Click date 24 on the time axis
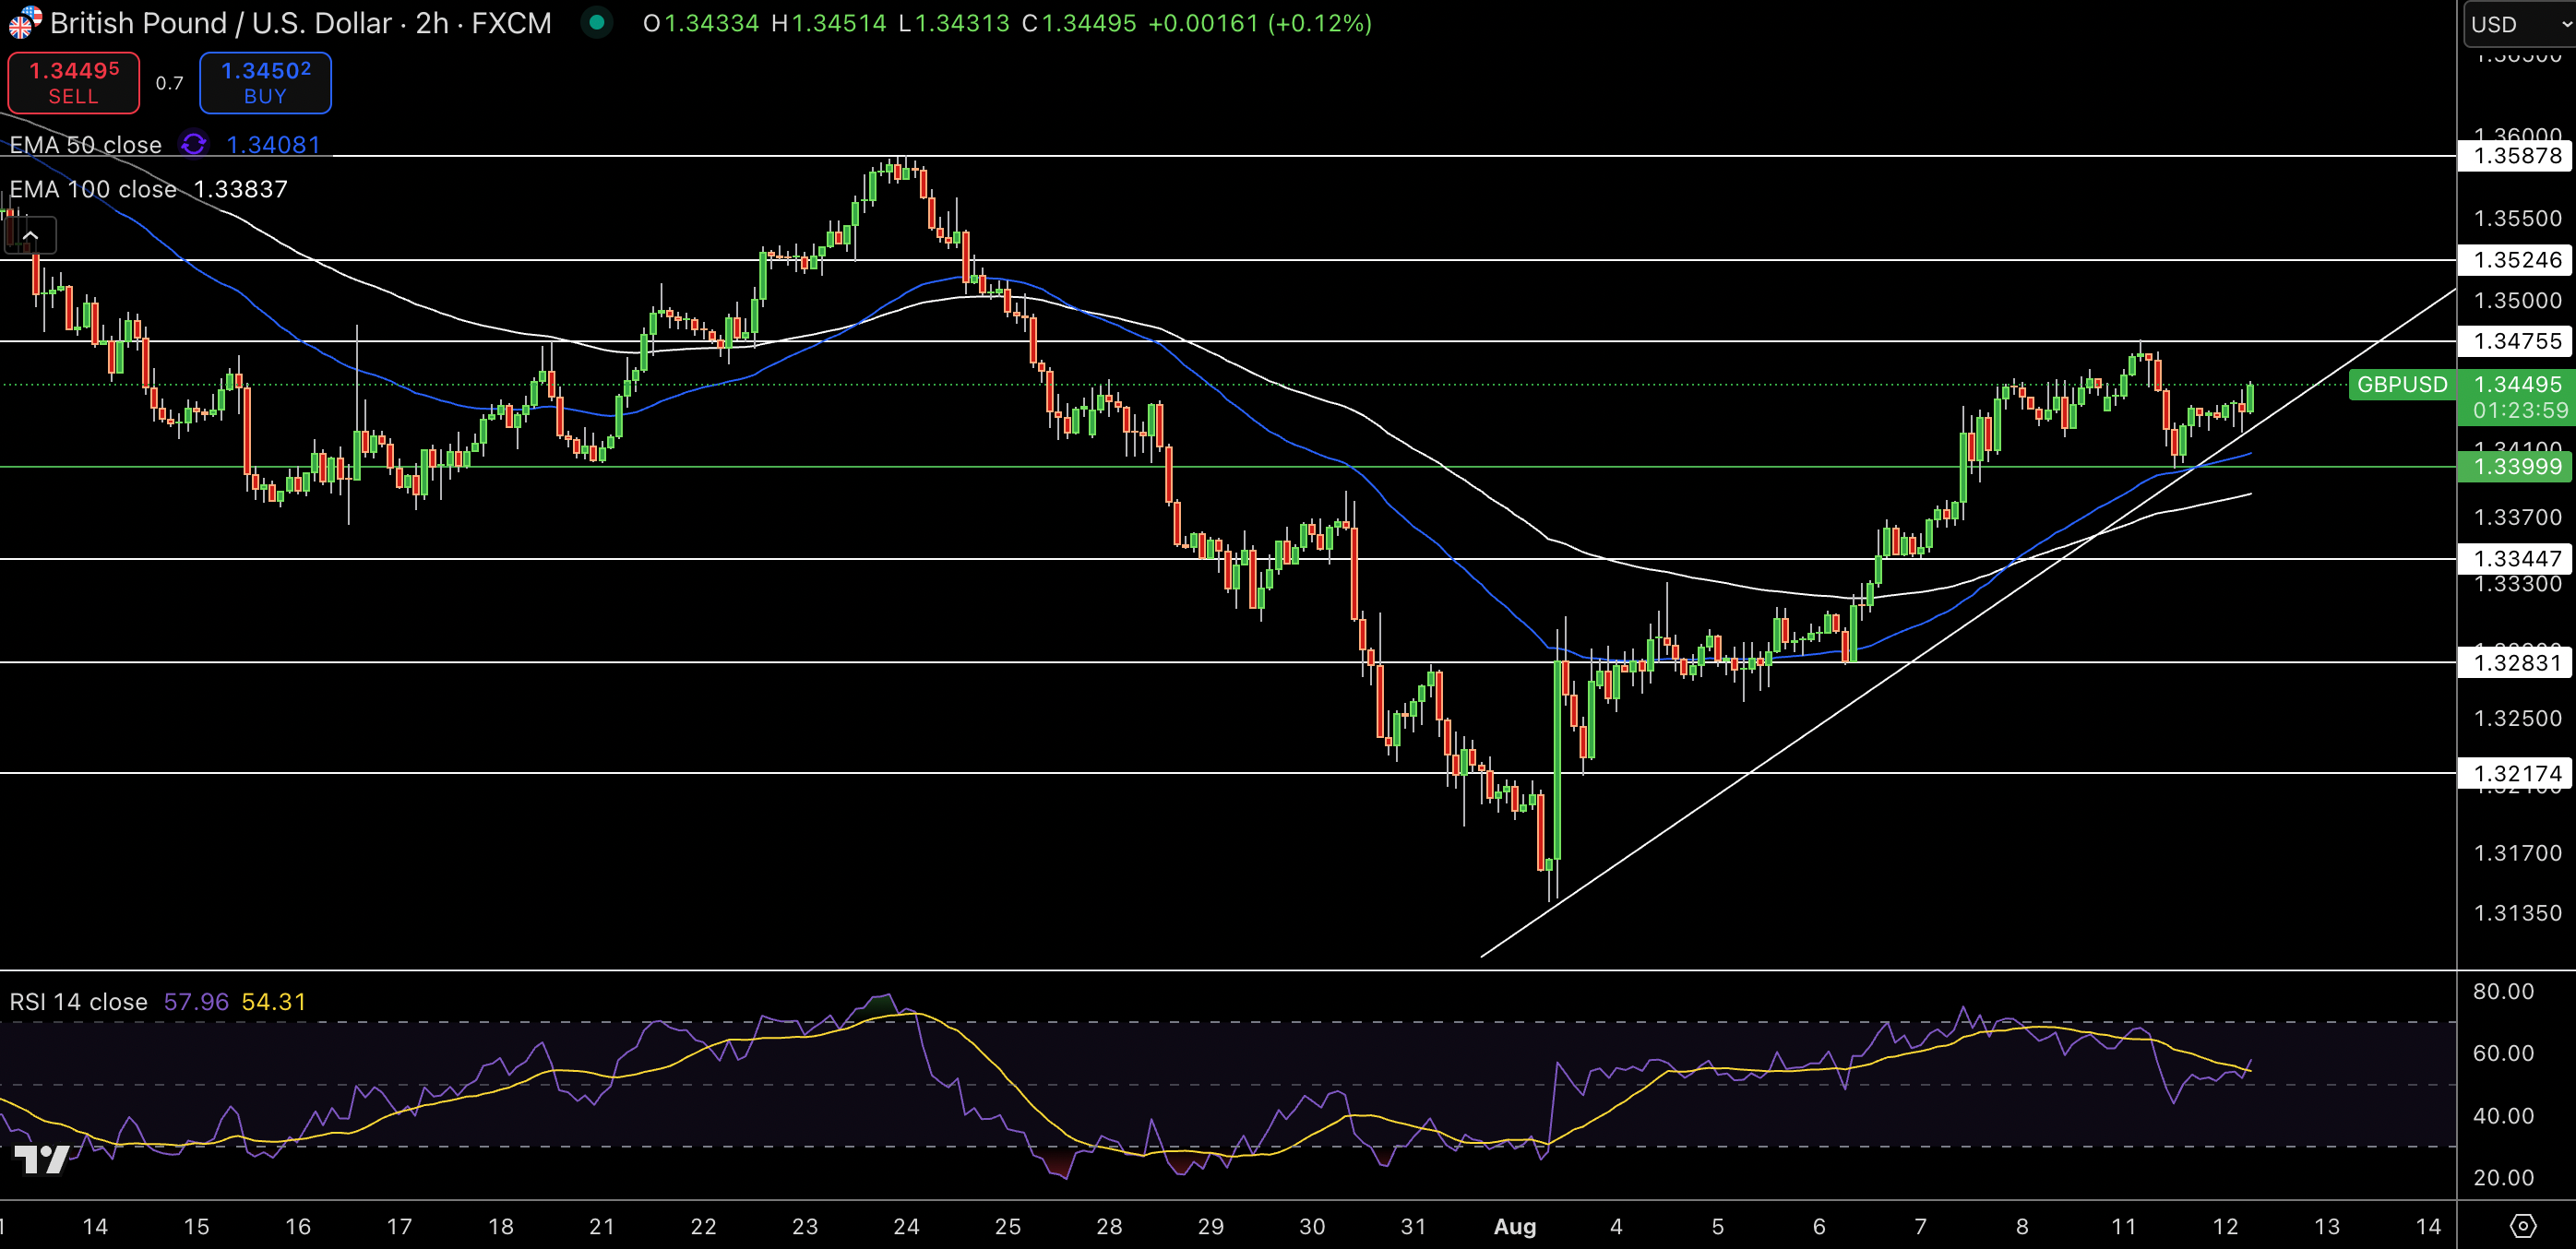 click(x=906, y=1226)
